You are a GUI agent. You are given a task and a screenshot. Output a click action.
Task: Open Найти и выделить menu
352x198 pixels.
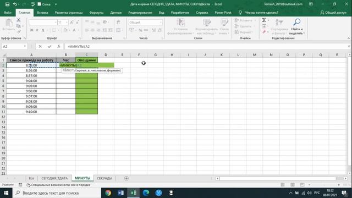click(297, 27)
